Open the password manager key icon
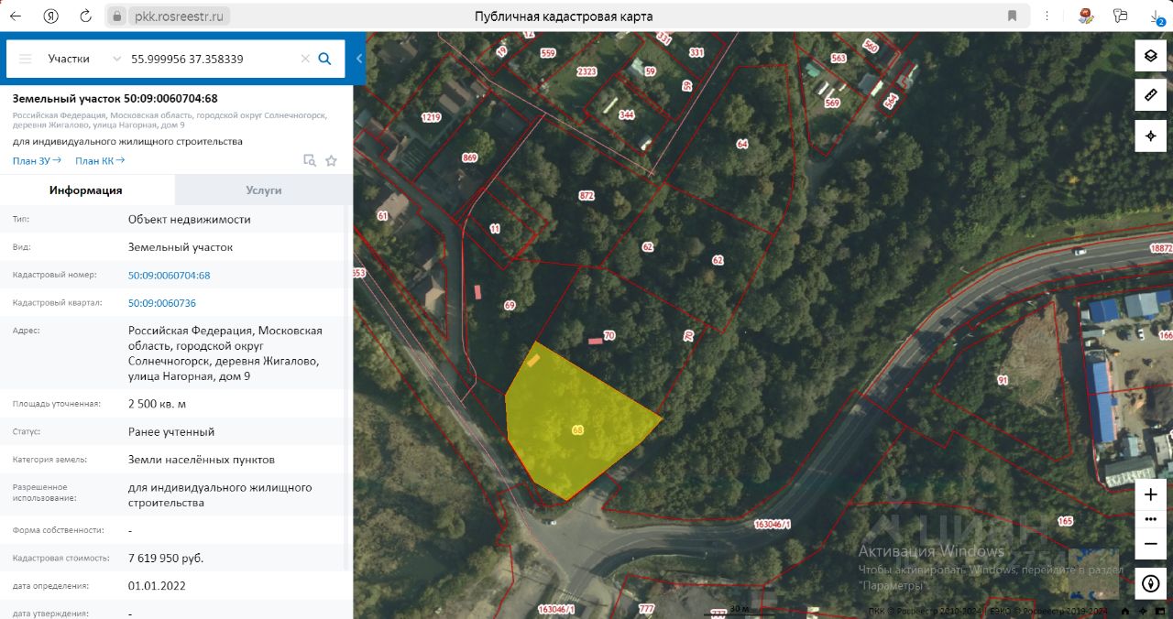The width and height of the screenshot is (1173, 619). point(1119,16)
